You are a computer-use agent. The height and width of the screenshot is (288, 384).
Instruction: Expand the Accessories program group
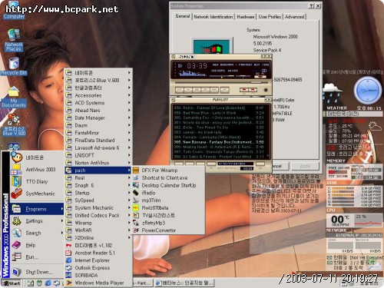[98, 95]
